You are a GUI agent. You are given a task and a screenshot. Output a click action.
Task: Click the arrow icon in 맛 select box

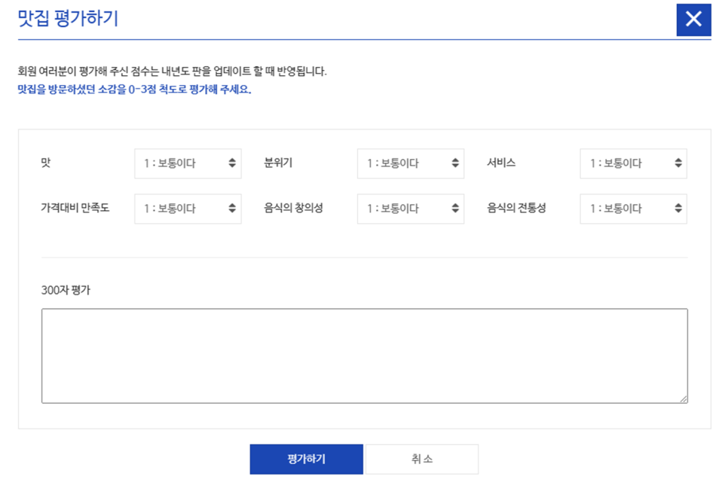point(232,163)
